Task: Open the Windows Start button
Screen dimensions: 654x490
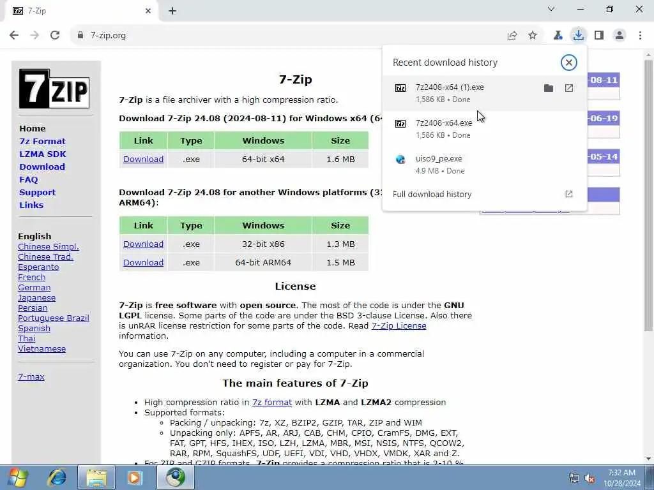Action: (17, 477)
